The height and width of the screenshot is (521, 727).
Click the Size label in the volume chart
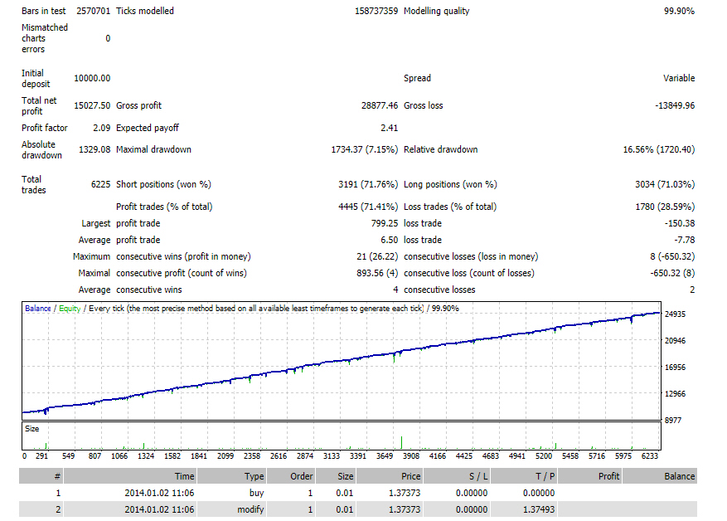(32, 429)
